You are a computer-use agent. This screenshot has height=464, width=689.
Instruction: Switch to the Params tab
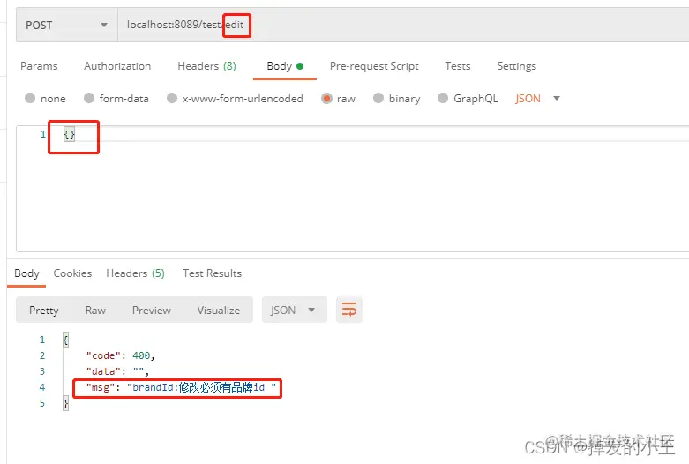coord(39,66)
